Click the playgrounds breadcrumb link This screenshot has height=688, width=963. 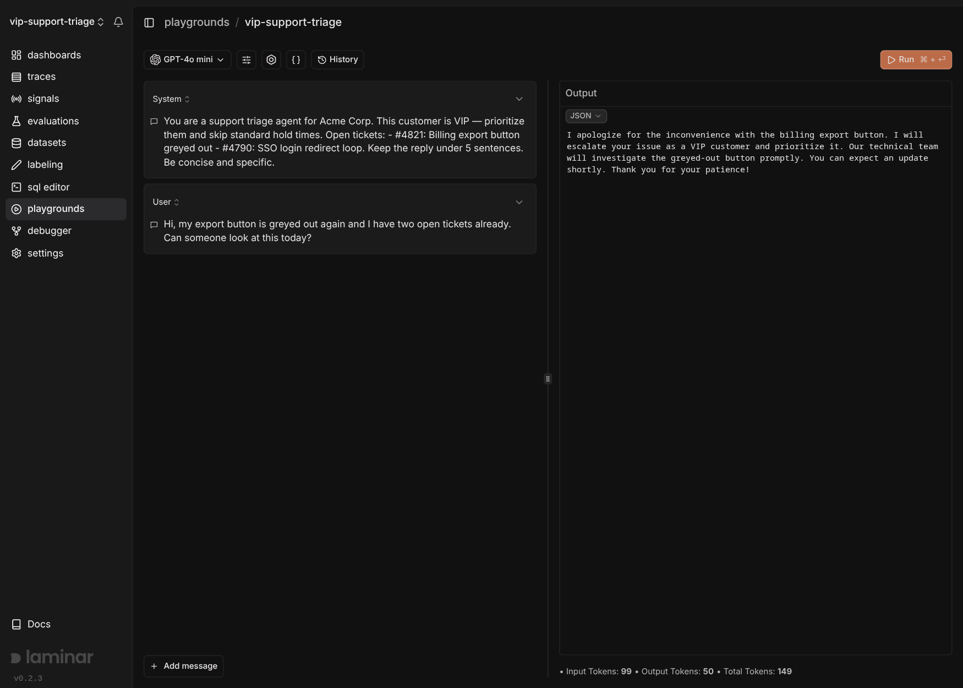(196, 23)
